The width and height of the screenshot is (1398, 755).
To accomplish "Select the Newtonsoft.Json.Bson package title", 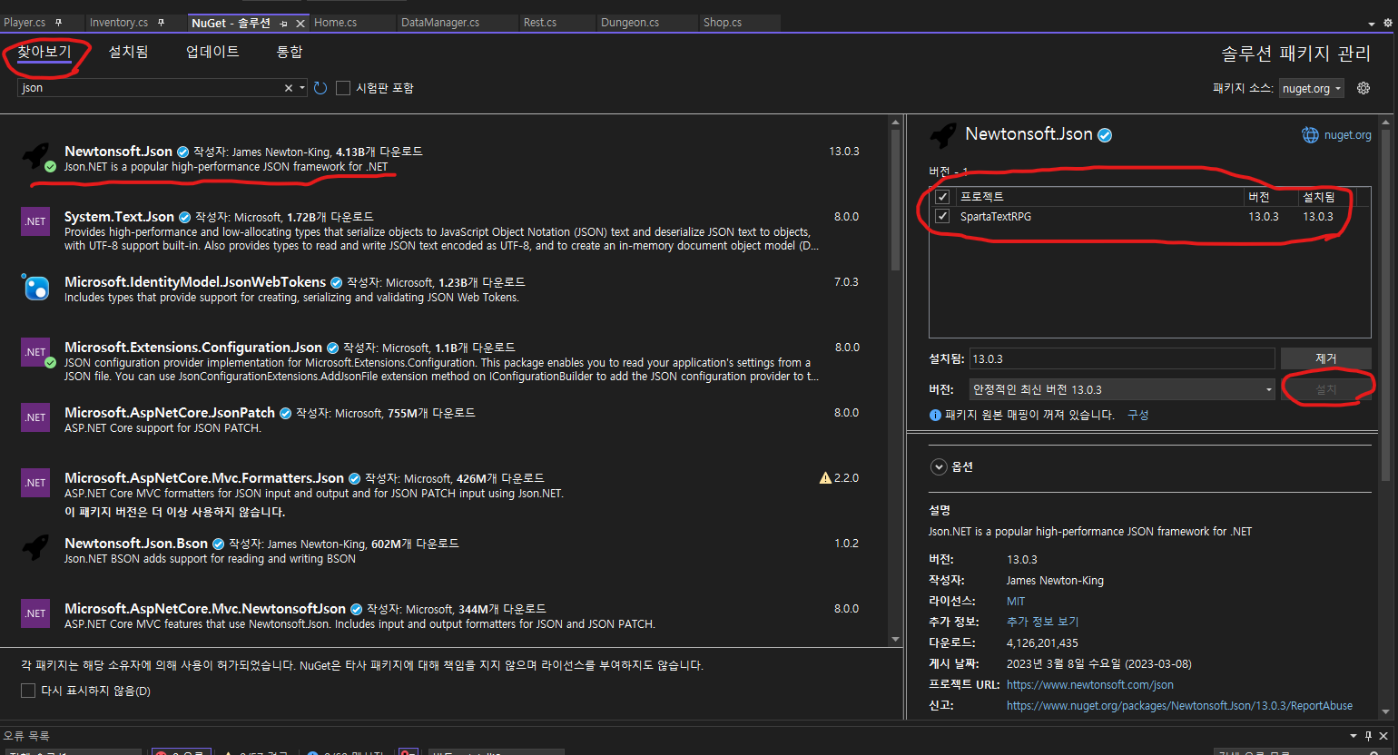I will (136, 544).
